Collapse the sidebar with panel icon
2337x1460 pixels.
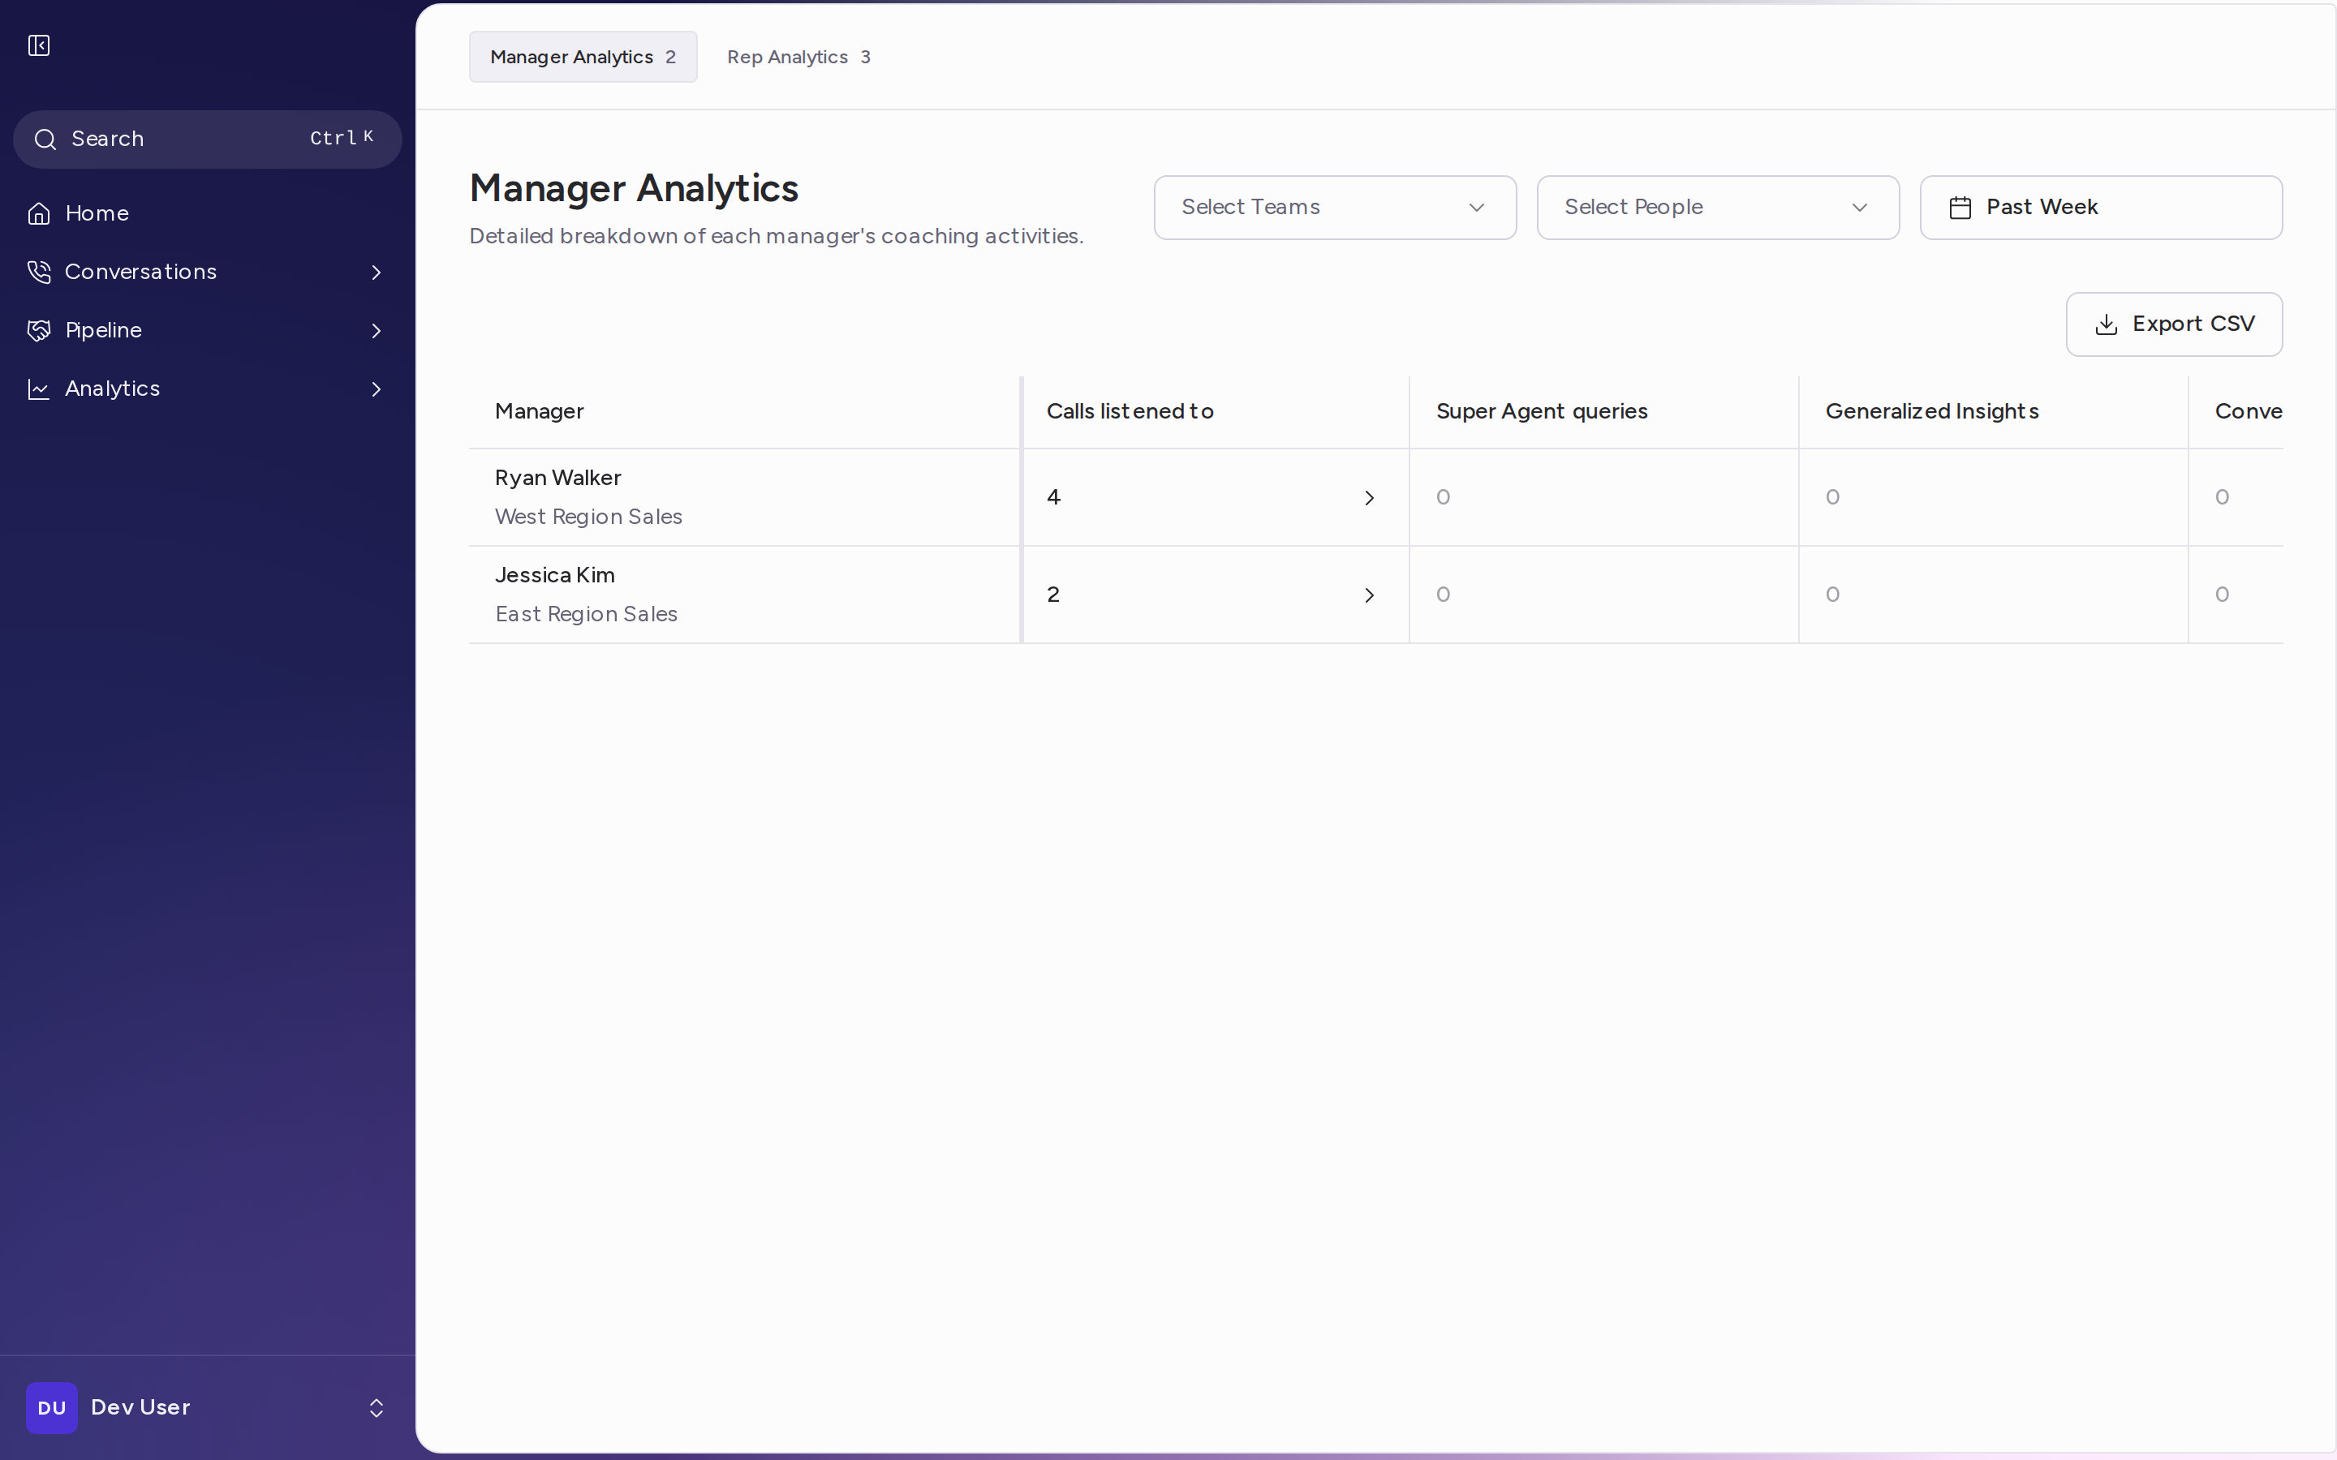click(39, 45)
